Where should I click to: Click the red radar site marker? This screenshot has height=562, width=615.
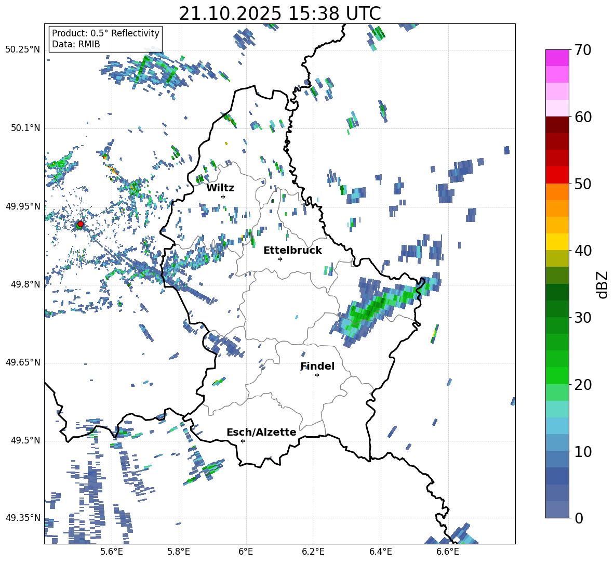tap(80, 224)
